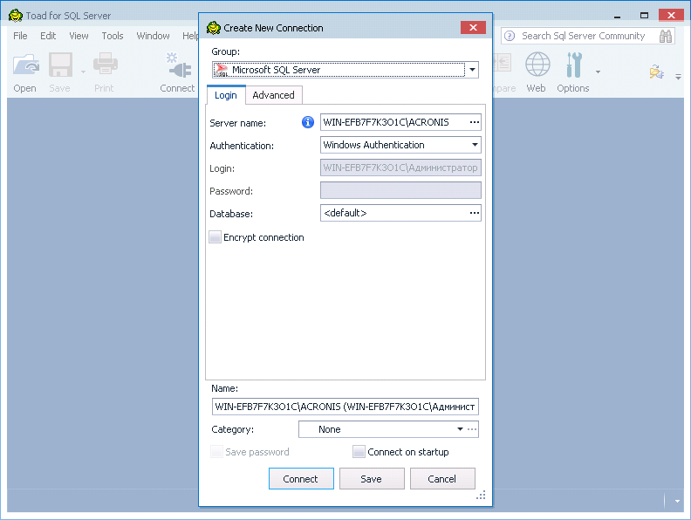
Task: Click the help icon in community search box
Action: pyautogui.click(x=510, y=36)
